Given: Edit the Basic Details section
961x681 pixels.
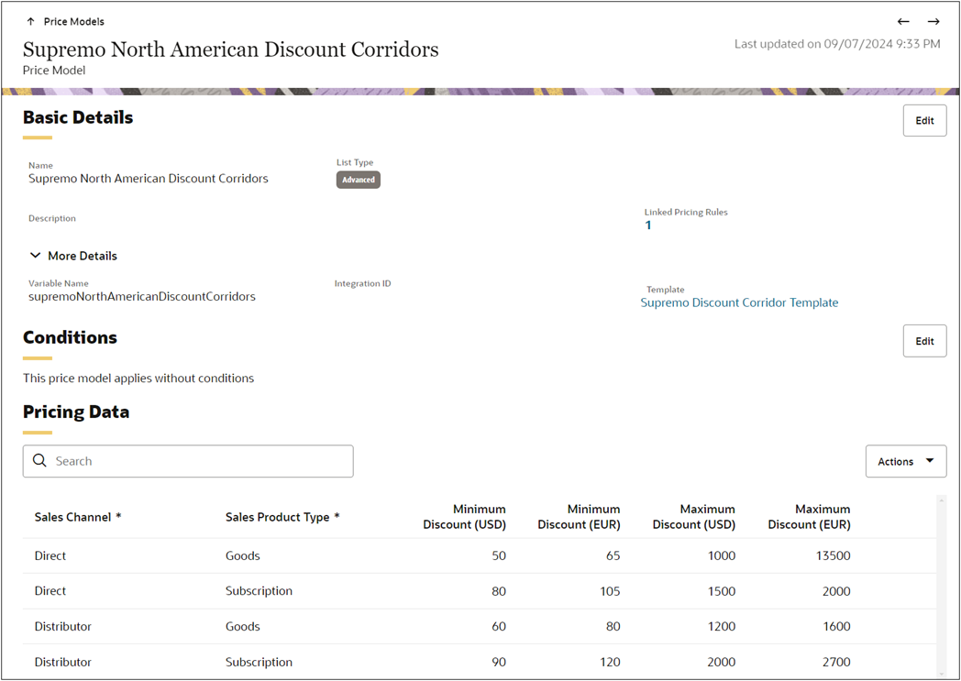Looking at the screenshot, I should click(924, 120).
